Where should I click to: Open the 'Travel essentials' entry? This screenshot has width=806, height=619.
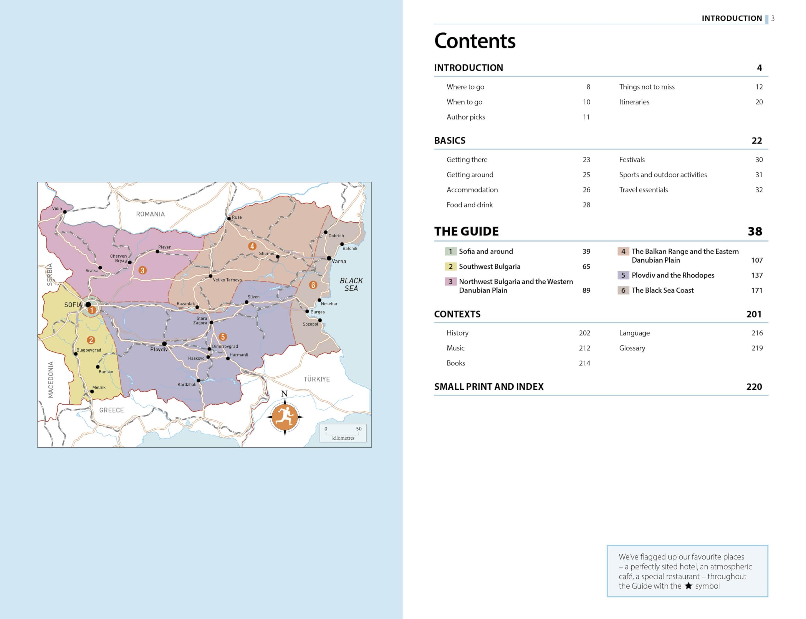pyautogui.click(x=643, y=190)
